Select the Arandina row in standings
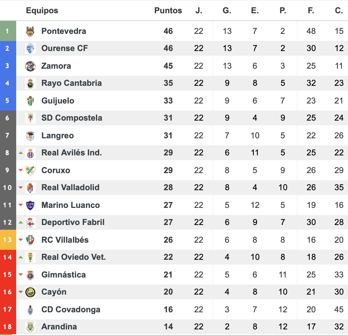The image size is (348, 335). (174, 327)
